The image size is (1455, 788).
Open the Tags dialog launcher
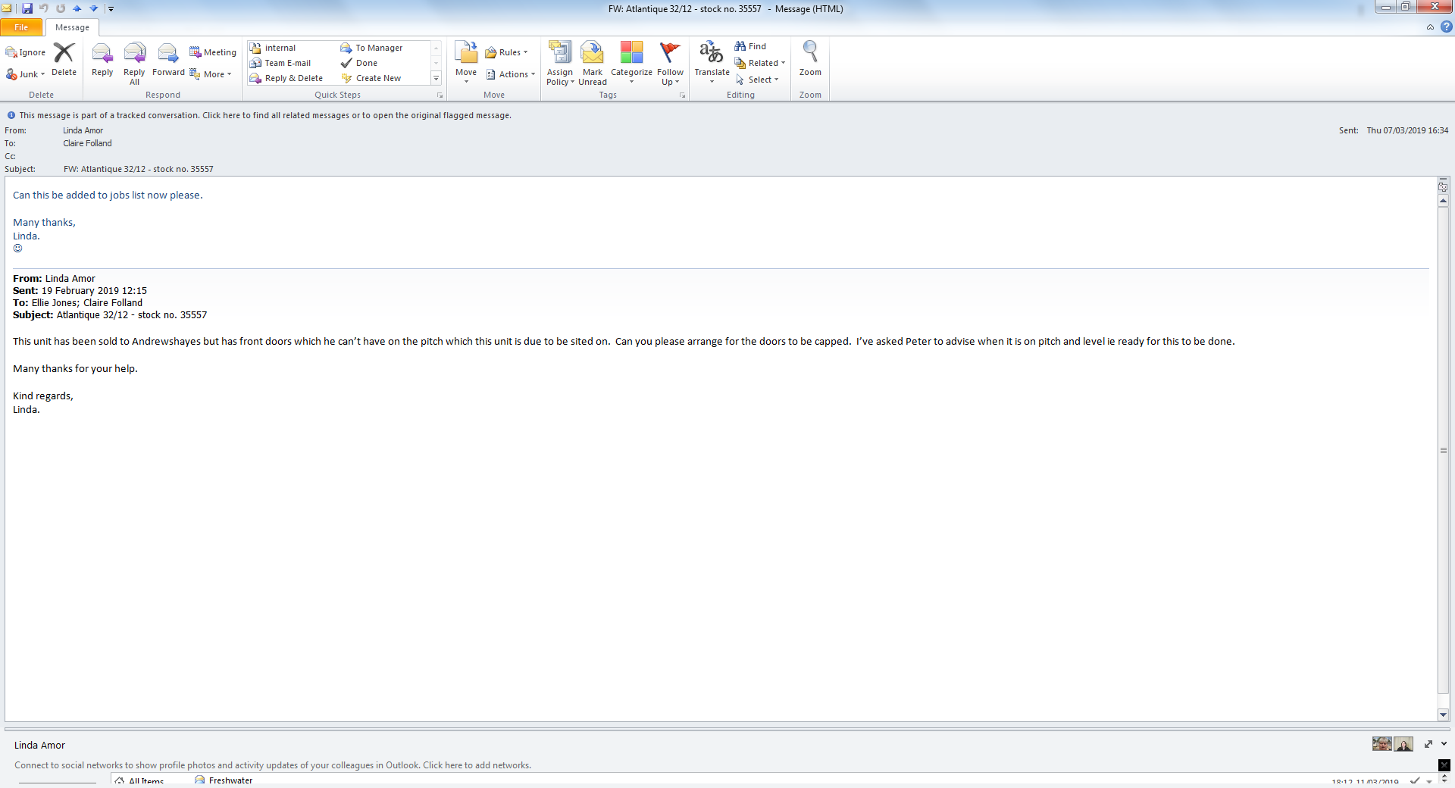(x=682, y=95)
